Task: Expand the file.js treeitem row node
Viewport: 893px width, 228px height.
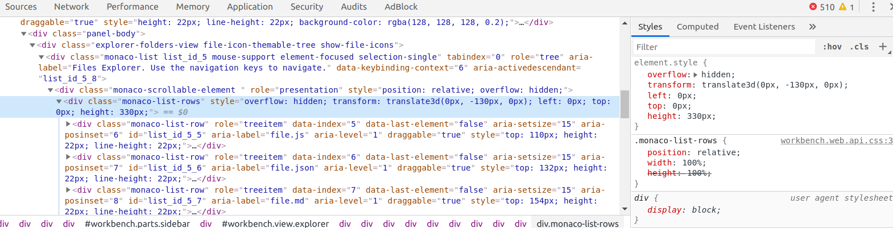Action: point(68,124)
